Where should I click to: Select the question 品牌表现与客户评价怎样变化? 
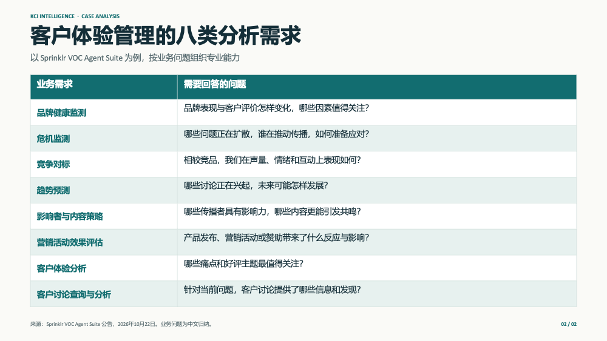(276, 108)
